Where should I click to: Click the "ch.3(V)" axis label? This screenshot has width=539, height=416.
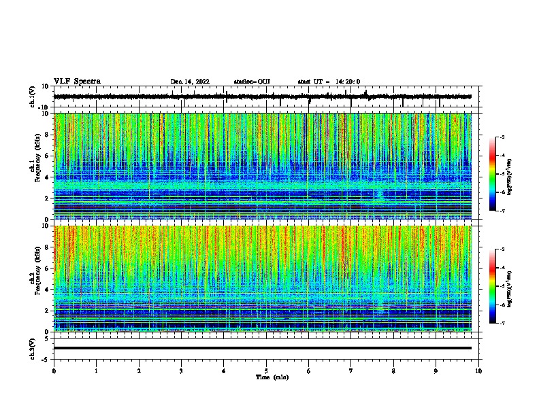[33, 349]
